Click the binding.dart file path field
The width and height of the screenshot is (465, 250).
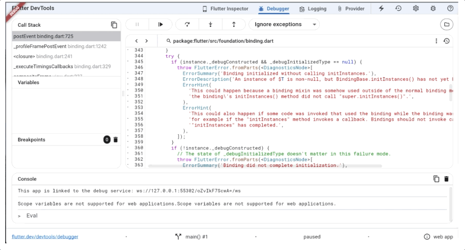(223, 41)
